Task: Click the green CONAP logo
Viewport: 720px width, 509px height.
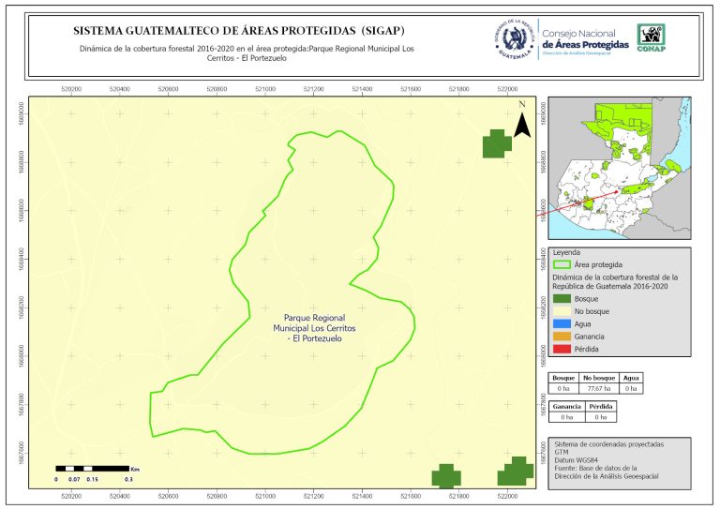Action: coord(652,37)
